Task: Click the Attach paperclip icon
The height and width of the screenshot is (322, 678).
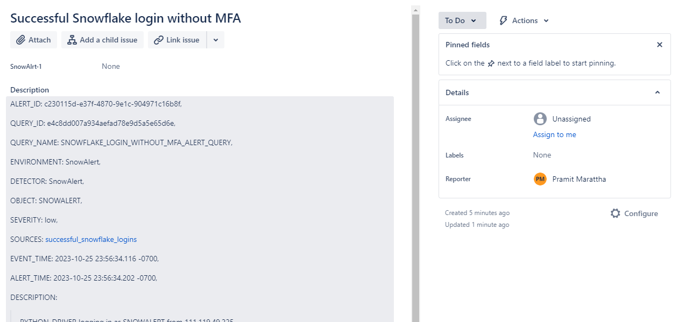Action: pyautogui.click(x=22, y=39)
